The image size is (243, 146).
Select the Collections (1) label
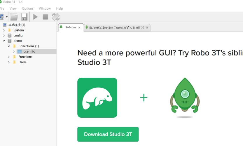pyautogui.click(x=29, y=46)
